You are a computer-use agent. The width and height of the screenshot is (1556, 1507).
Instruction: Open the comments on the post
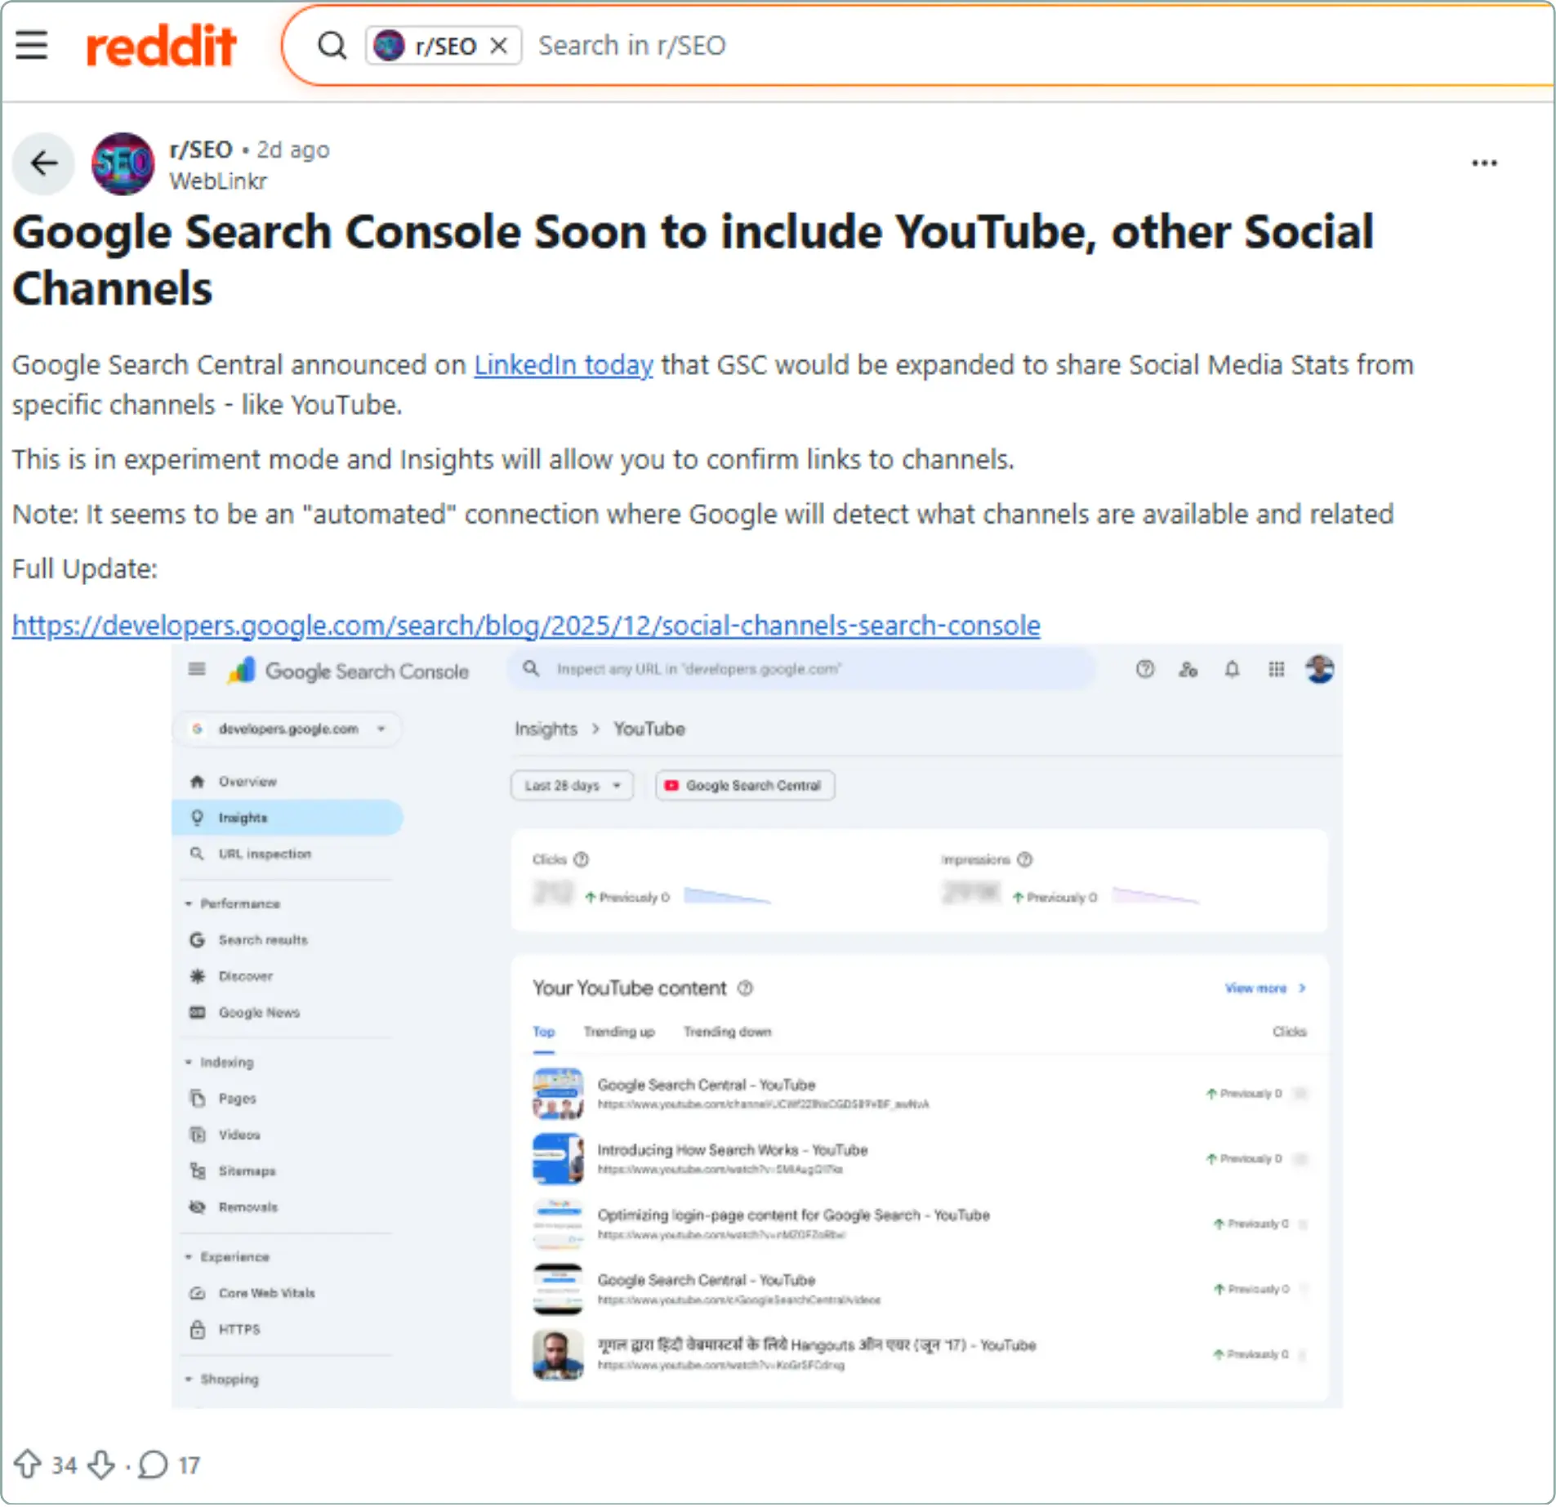[153, 1465]
